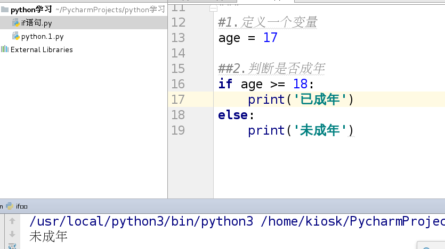445x249 pixels.
Task: Click the string '已成年' on line 17
Action: [x=320, y=99]
